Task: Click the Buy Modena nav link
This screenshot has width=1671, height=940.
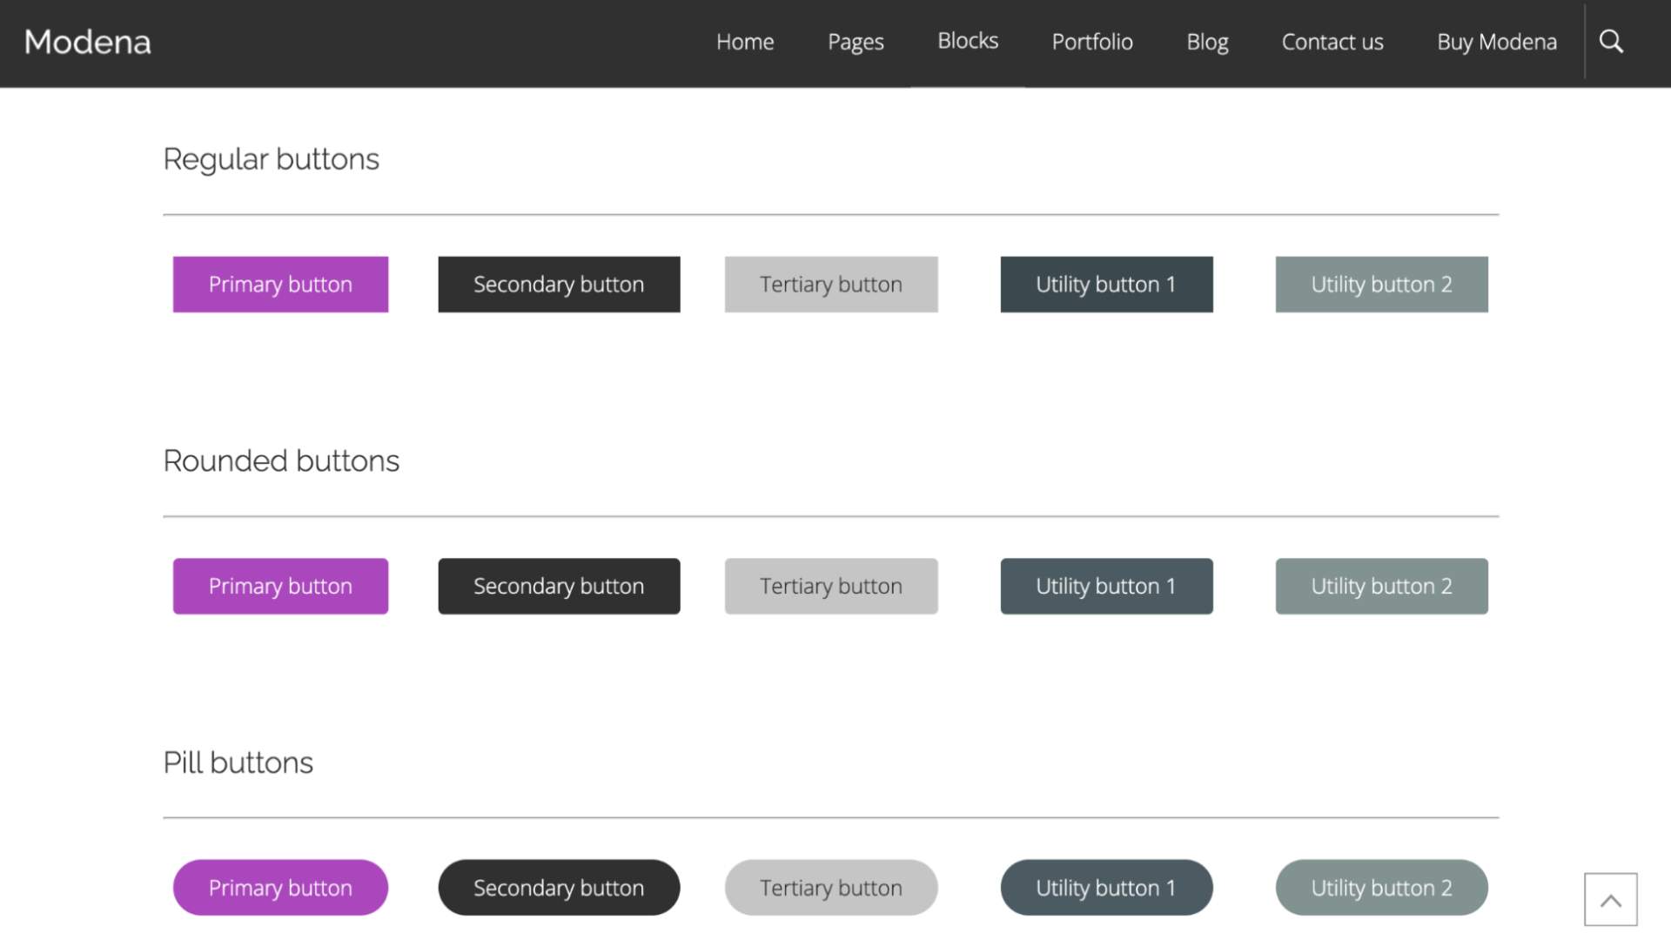Action: click(1497, 42)
